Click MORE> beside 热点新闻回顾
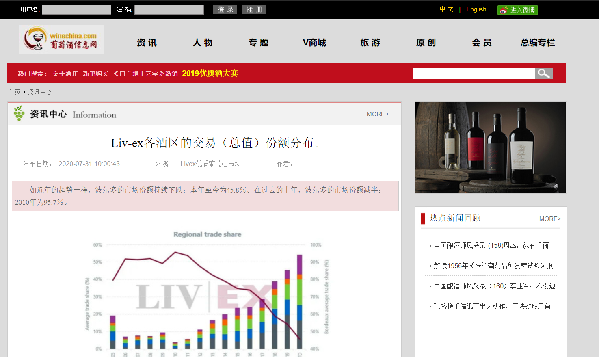The image size is (599, 357). (x=550, y=219)
